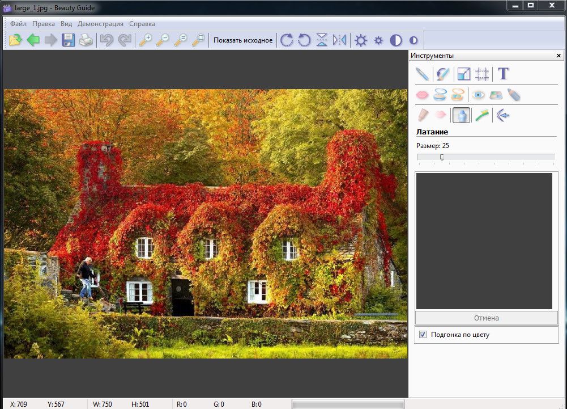
Task: Click the tool preview dark area
Action: pos(484,241)
